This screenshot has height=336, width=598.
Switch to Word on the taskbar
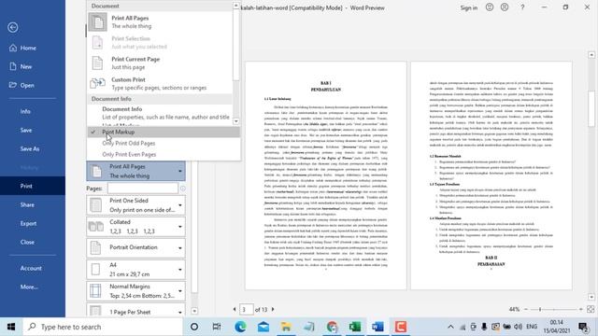coord(377,327)
